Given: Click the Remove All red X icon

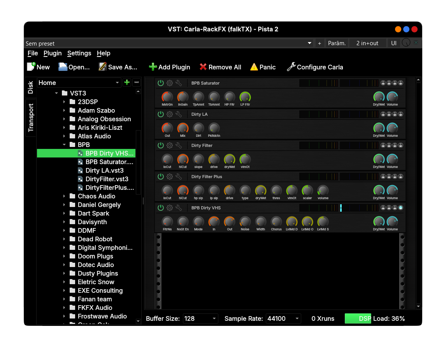Looking at the screenshot, I should tap(203, 67).
